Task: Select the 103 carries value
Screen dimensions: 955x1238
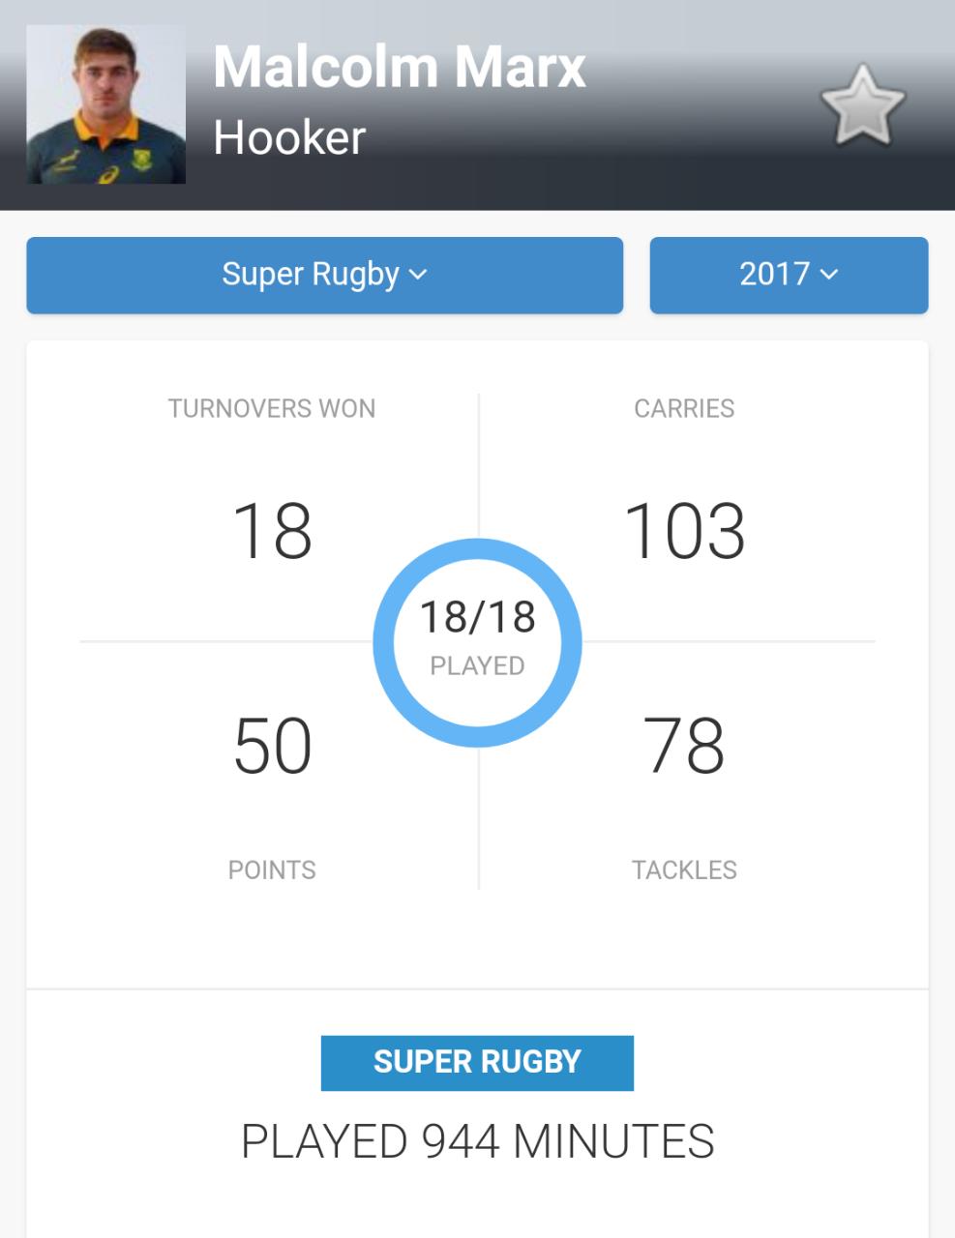Action: click(684, 531)
